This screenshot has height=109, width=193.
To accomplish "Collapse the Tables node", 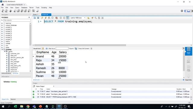I will [5, 51].
